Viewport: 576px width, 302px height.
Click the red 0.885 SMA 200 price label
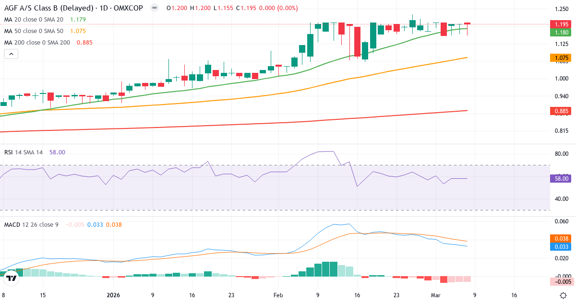pos(561,111)
